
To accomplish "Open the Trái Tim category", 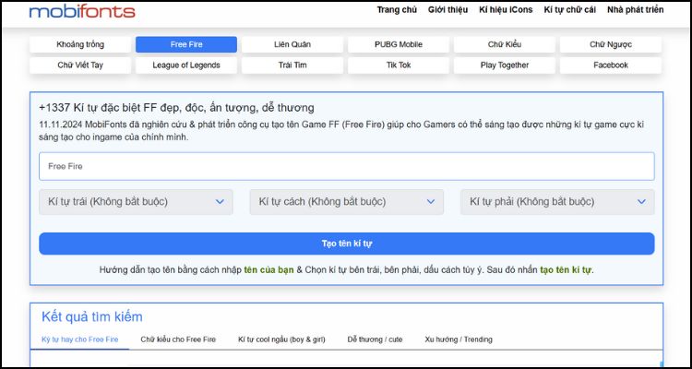I will 292,65.
